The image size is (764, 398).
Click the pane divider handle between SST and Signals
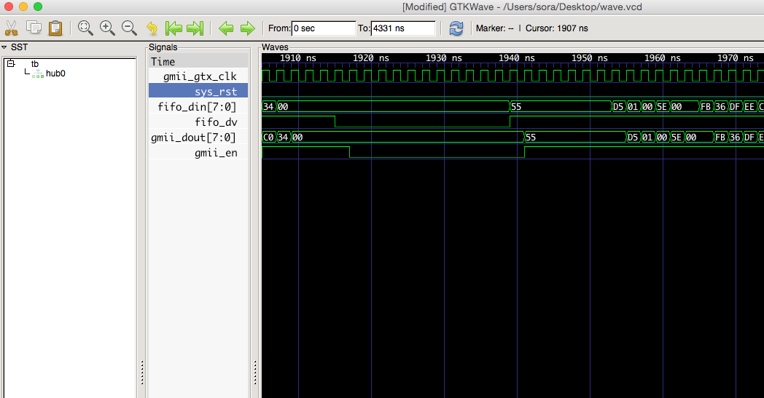[141, 373]
